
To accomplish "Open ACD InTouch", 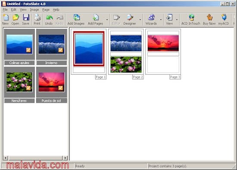I will (x=191, y=17).
